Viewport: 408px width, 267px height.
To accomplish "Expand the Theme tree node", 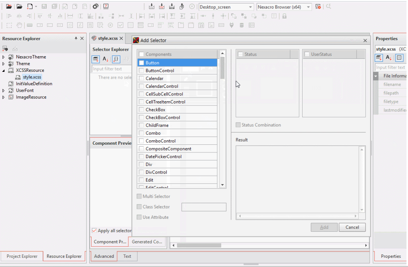I will pos(3,63).
